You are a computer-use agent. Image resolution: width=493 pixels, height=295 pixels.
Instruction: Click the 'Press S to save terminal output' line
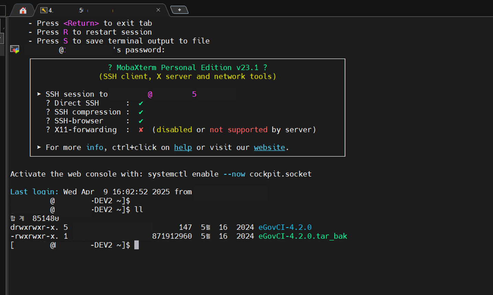point(119,41)
